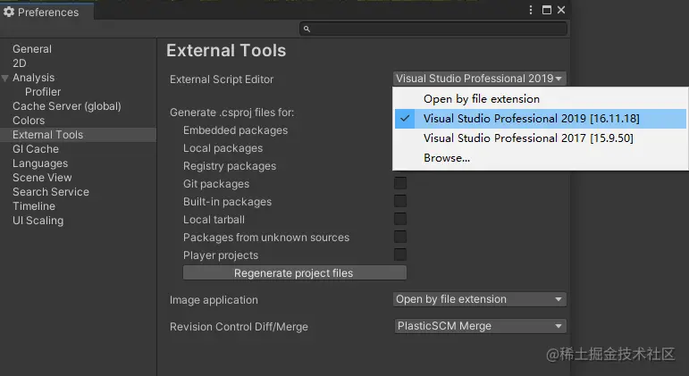Select Visual Studio Professional 2019 [16.11.18]

[x=541, y=119]
